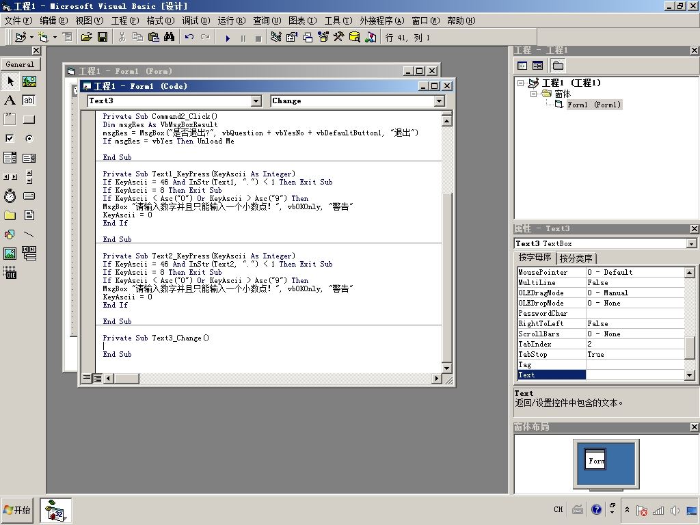Open the 编辑(E) menu

tap(53, 21)
